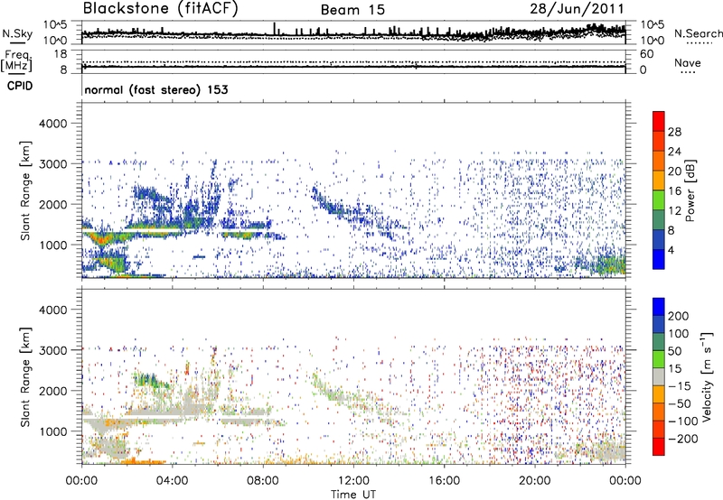
Task: Click the '18' frequency axis tick
Action: 61,54
